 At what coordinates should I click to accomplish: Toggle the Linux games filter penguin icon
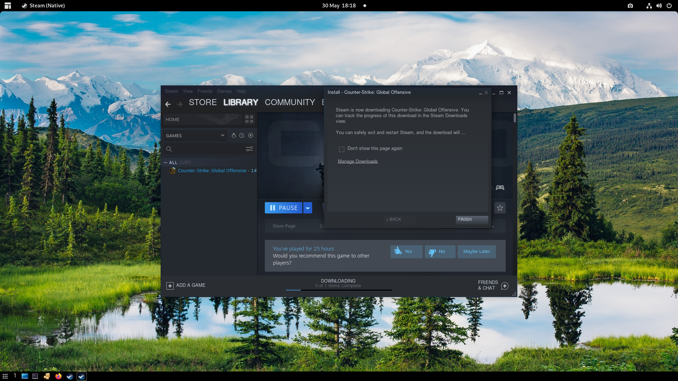[233, 135]
